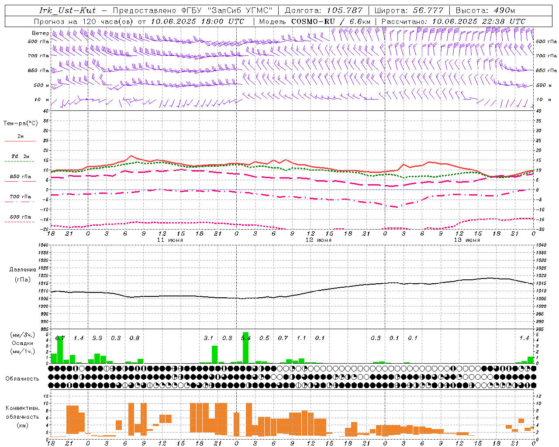This screenshot has height=447, width=559.
Task: Click the 5.4 precipitation total
Action: (x=245, y=338)
